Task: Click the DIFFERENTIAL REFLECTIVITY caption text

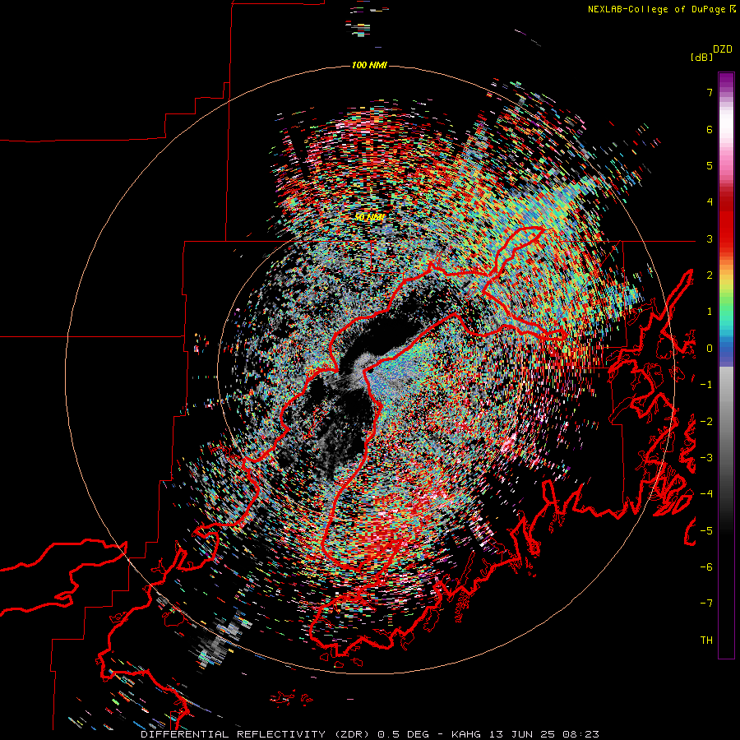Action: pos(234,734)
